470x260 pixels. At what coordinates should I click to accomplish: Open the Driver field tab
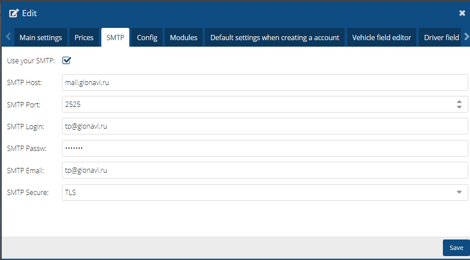pos(441,38)
